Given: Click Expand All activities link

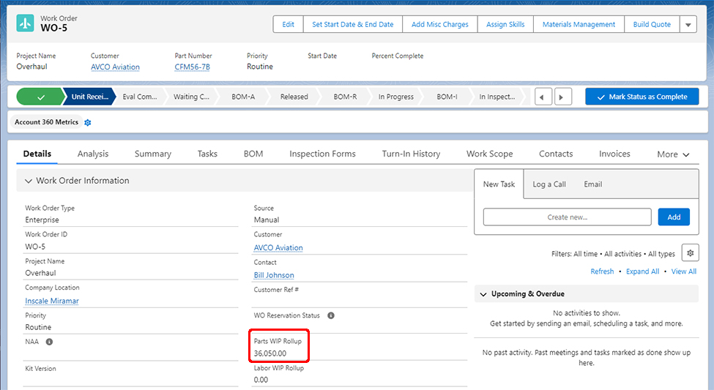Looking at the screenshot, I should (642, 271).
